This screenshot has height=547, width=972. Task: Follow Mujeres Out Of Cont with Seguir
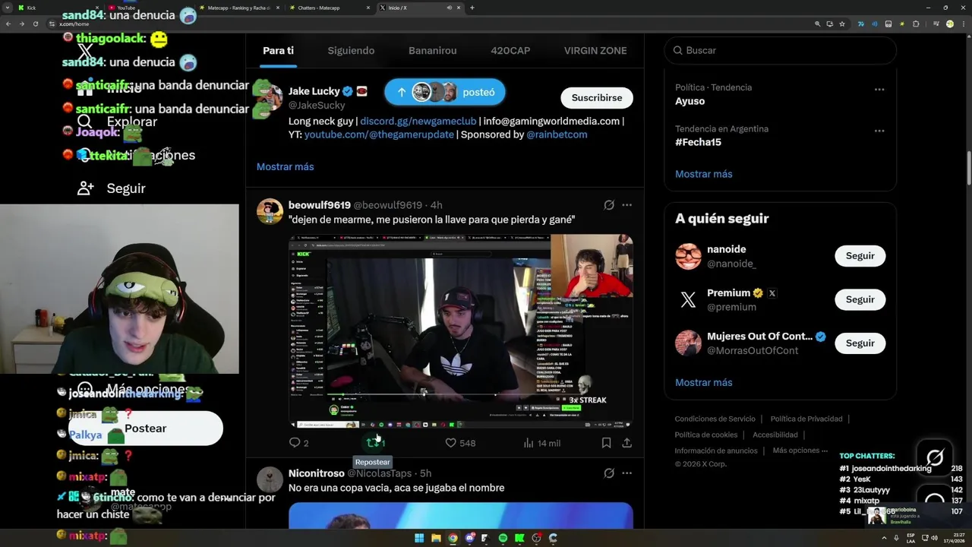pyautogui.click(x=860, y=343)
